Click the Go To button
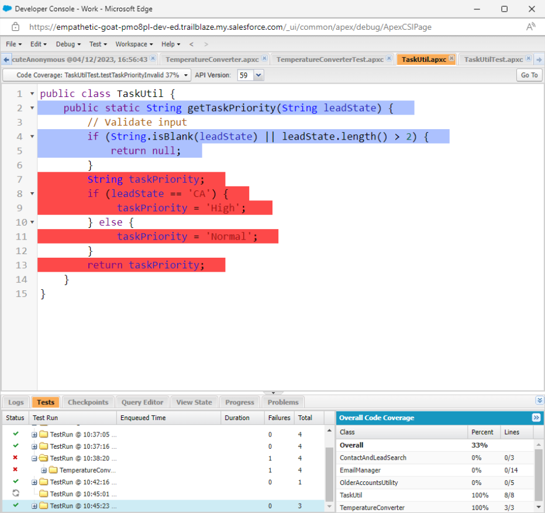The image size is (545, 513). pyautogui.click(x=529, y=75)
